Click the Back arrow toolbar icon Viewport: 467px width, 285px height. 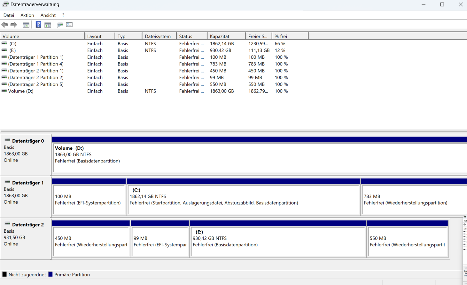(x=4, y=25)
